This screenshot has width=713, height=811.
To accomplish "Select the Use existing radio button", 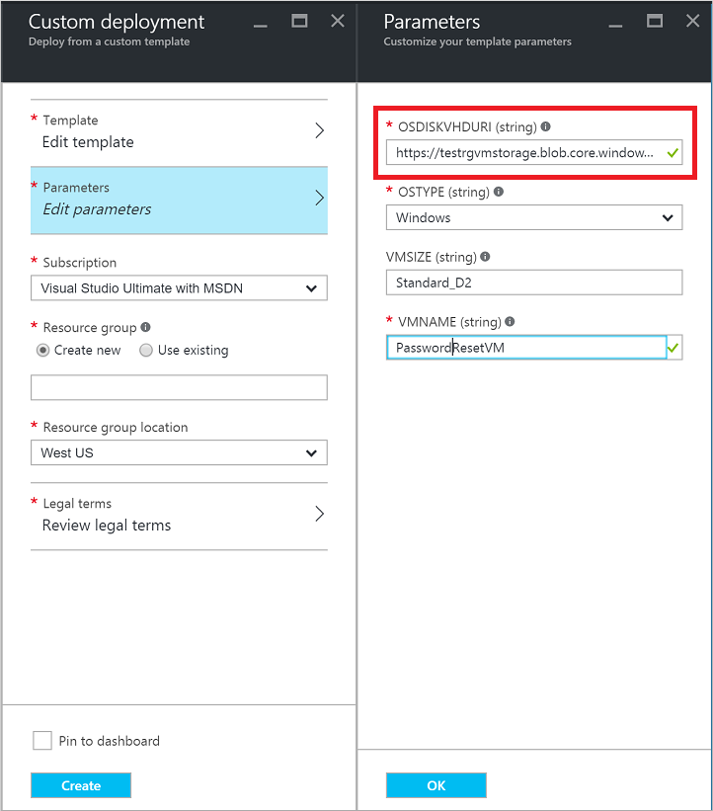I will point(146,351).
